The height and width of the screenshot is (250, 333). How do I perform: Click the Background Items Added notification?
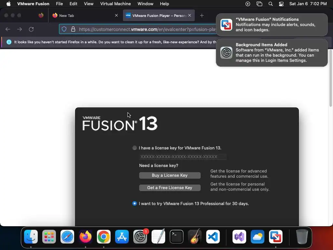[x=272, y=52]
